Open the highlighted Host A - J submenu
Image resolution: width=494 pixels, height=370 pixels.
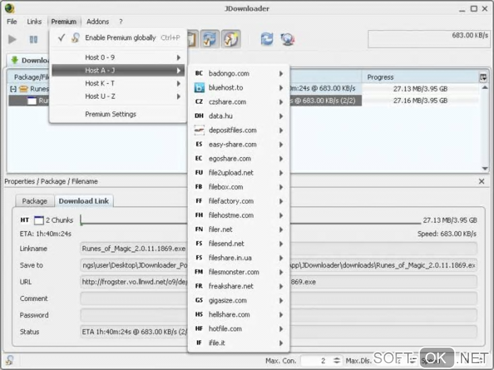[118, 71]
